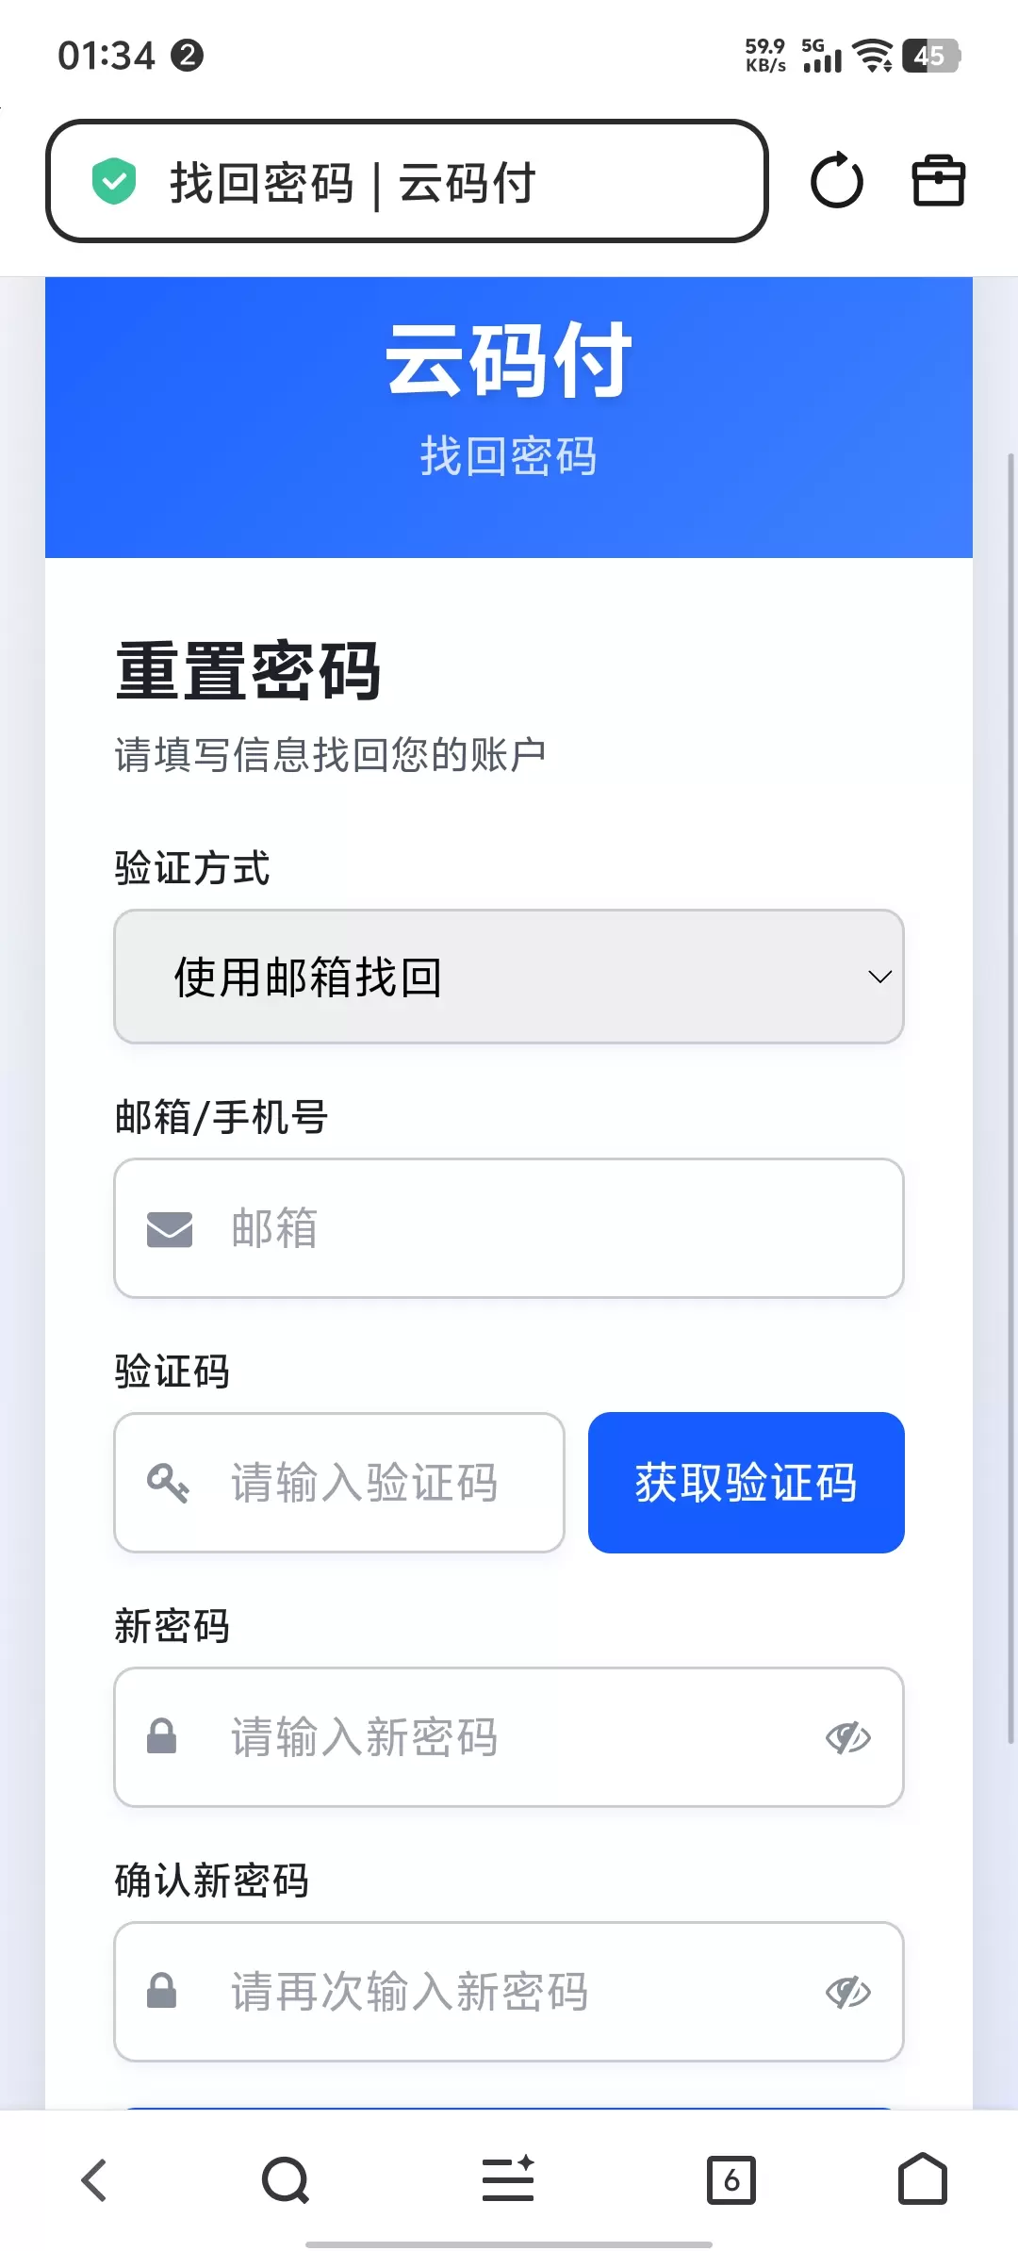Select the 请输入新密码 password field
1018x2251 pixels.
click(x=509, y=1737)
